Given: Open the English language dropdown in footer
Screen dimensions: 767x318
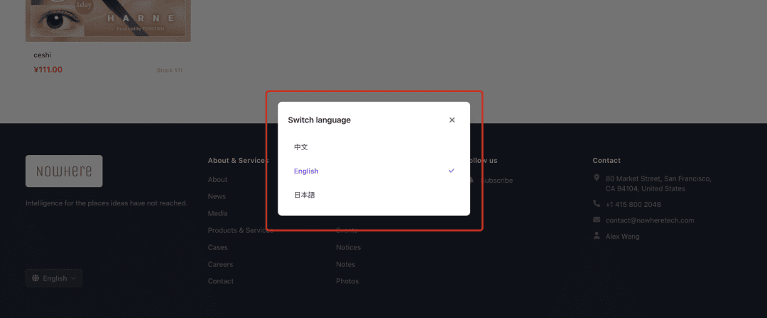Looking at the screenshot, I should point(54,278).
